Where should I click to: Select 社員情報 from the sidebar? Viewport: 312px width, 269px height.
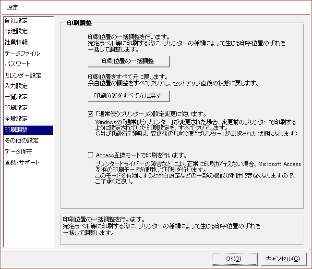16,42
